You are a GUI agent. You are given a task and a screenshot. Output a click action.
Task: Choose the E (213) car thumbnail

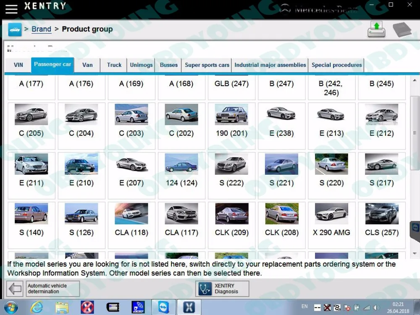point(332,114)
